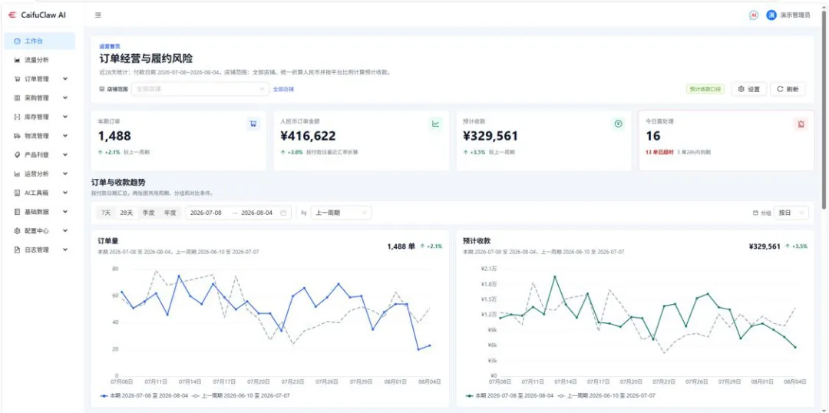Click the yen icon on 预计收款 card
The image size is (829, 413).
tap(618, 124)
